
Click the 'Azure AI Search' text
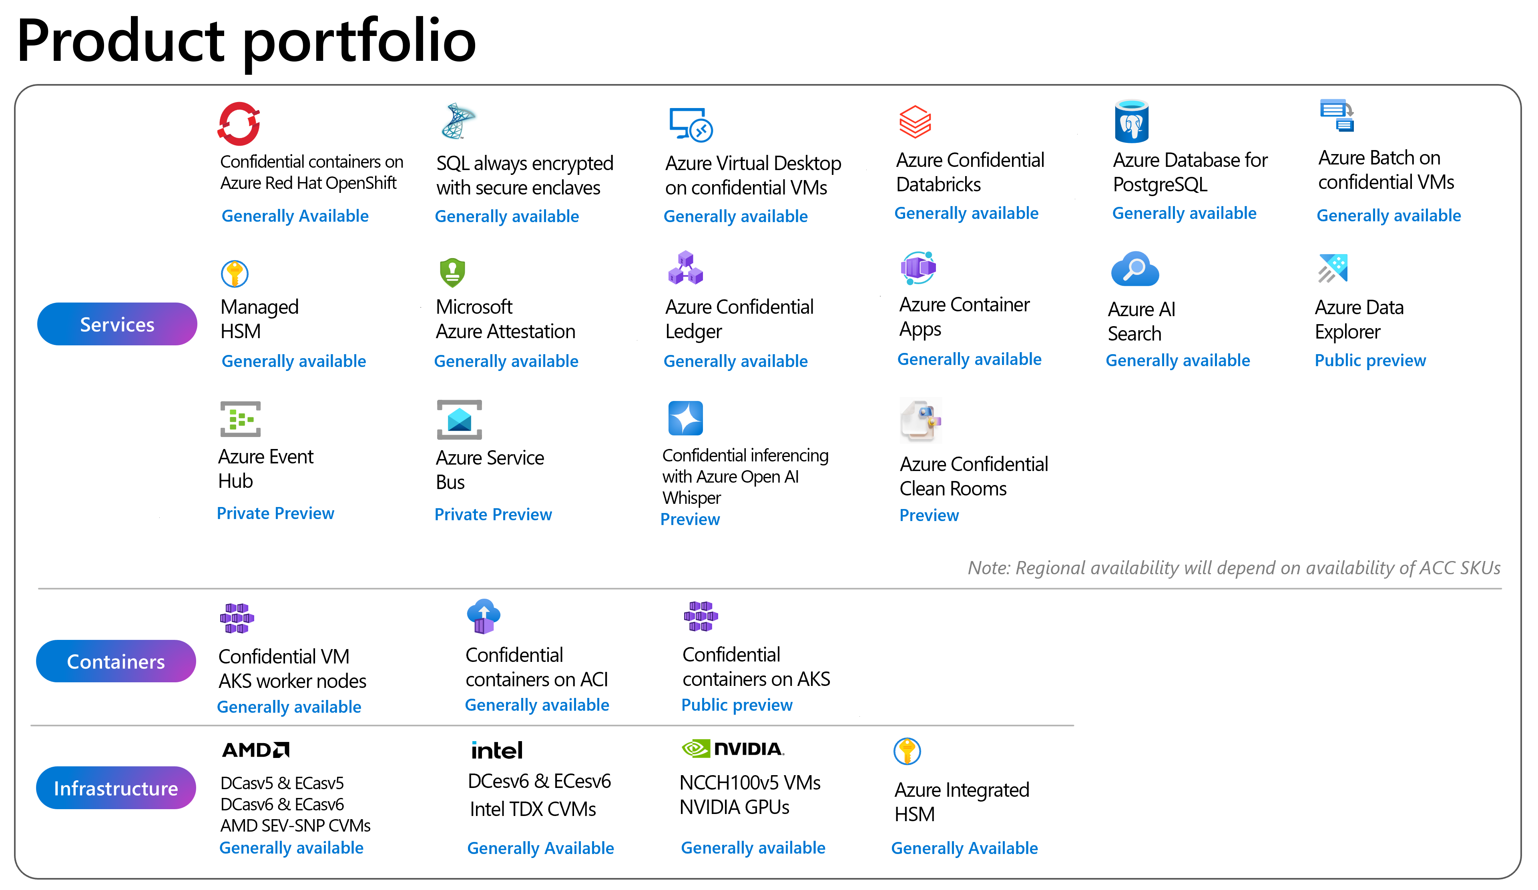(x=1141, y=321)
